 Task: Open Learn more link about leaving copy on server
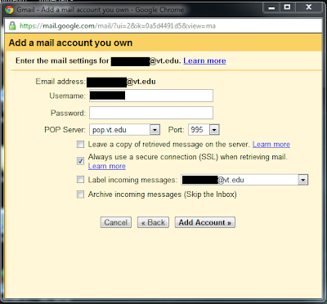[271, 144]
